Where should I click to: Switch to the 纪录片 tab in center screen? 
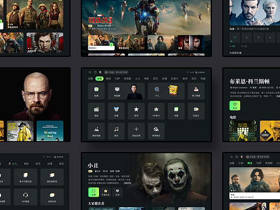[x=174, y=79]
